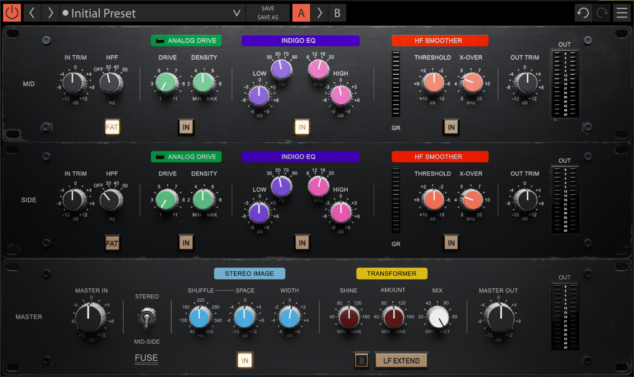Click the MASTER OUT knob
The height and width of the screenshot is (377, 634).
[499, 317]
